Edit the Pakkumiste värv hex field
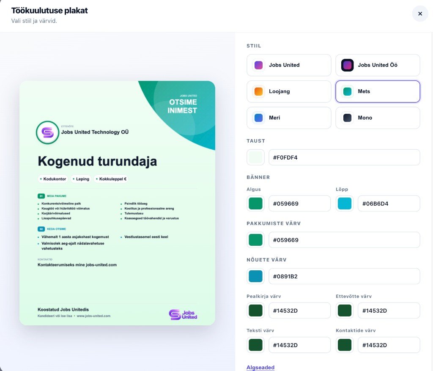Image resolution: width=433 pixels, height=371 pixels. [344, 240]
